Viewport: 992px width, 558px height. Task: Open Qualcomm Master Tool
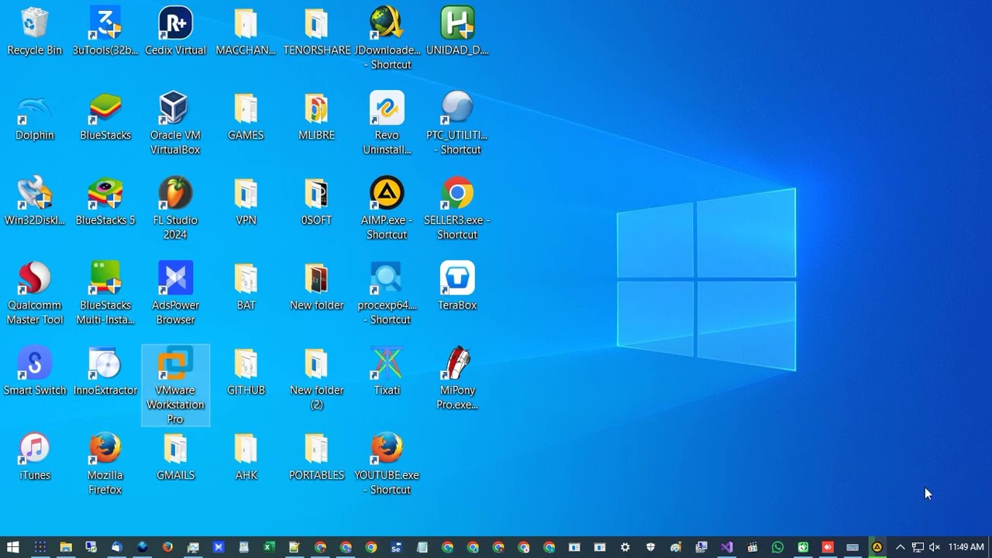[x=34, y=294]
